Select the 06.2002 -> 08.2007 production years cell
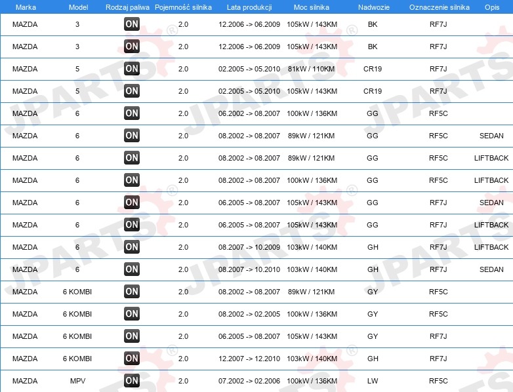This screenshot has height=392, width=513. [249, 113]
